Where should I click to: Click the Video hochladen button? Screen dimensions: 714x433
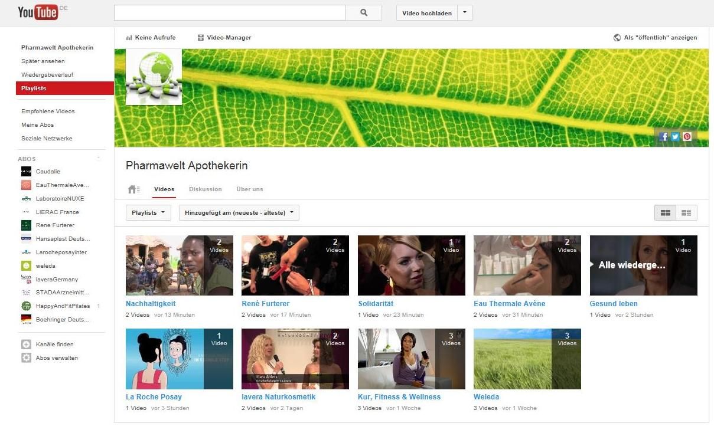tap(427, 13)
